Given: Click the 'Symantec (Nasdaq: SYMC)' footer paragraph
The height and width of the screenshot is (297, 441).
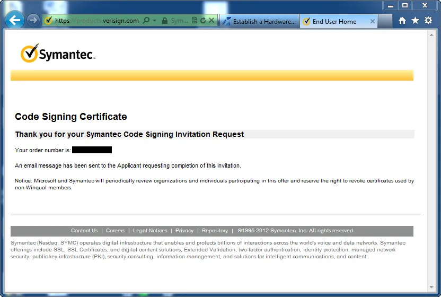Looking at the screenshot, I should (x=208, y=249).
